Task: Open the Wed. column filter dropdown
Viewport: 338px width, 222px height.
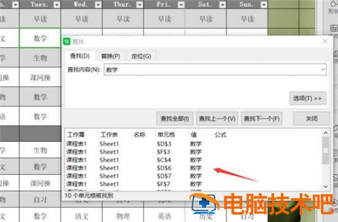Action: click(98, 4)
